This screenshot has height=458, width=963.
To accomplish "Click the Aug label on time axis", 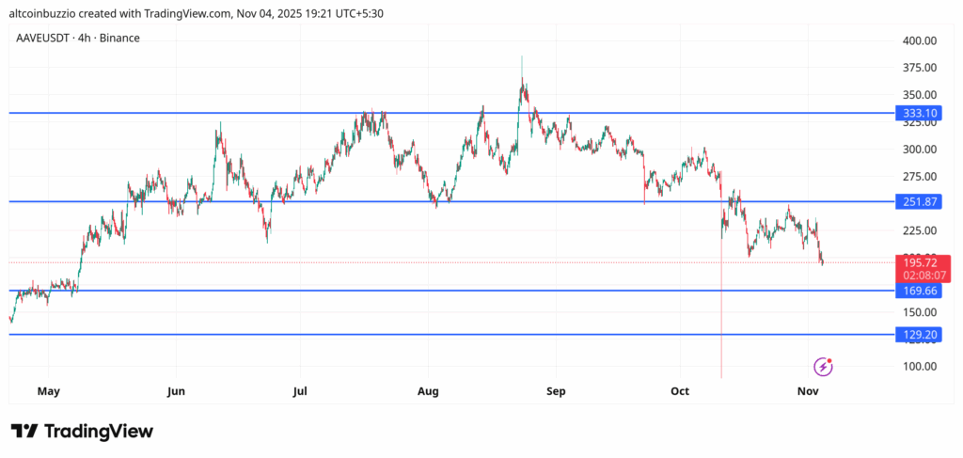I will pyautogui.click(x=428, y=390).
